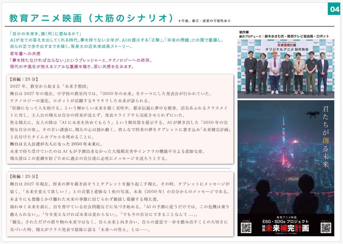Click the ESG・SDGs プロジェクト text on poster
The width and height of the screenshot is (343, 244).
click(286, 221)
